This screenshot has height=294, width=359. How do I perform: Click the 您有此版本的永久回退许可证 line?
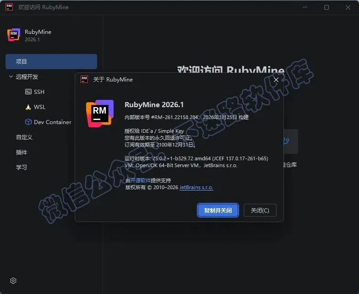click(158, 138)
